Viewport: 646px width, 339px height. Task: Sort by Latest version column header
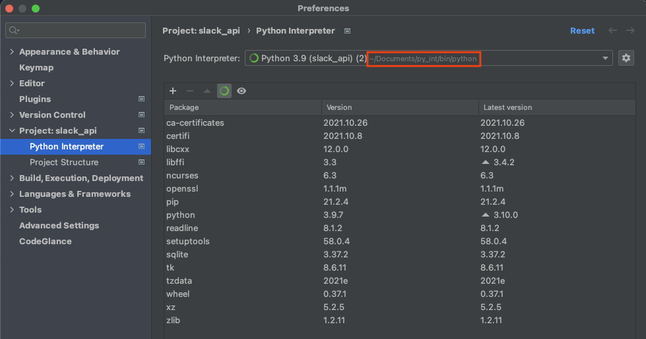507,107
